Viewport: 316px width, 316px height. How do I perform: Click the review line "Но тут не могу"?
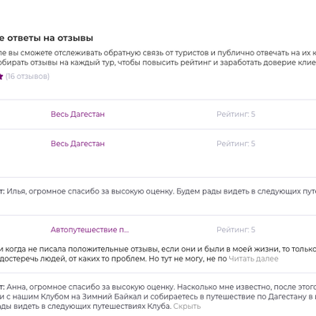(113, 258)
